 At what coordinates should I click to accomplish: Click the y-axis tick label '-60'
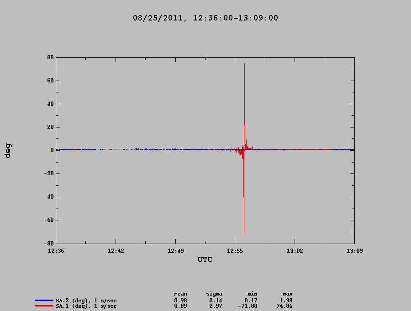tap(49, 220)
